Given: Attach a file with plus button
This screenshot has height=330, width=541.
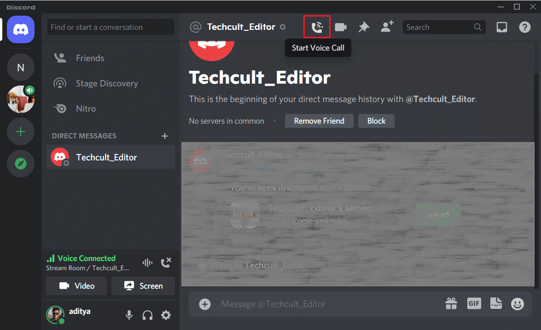Looking at the screenshot, I should (205, 304).
